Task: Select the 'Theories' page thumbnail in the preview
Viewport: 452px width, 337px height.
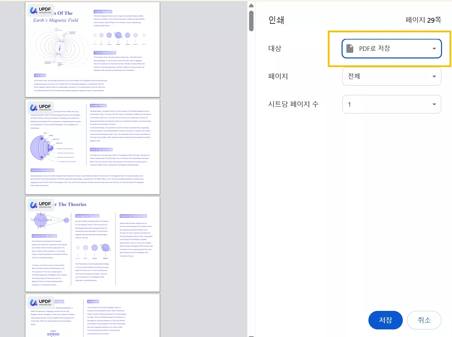Action: [x=92, y=244]
